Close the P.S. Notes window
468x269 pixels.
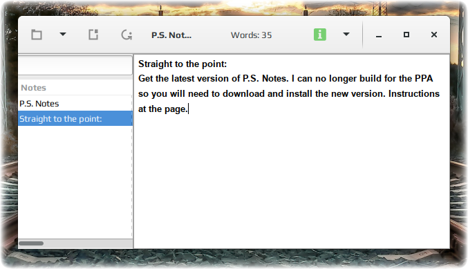(434, 35)
